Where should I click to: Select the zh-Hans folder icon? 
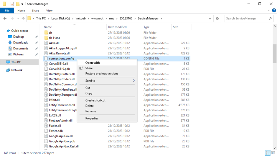[x=46, y=38]
